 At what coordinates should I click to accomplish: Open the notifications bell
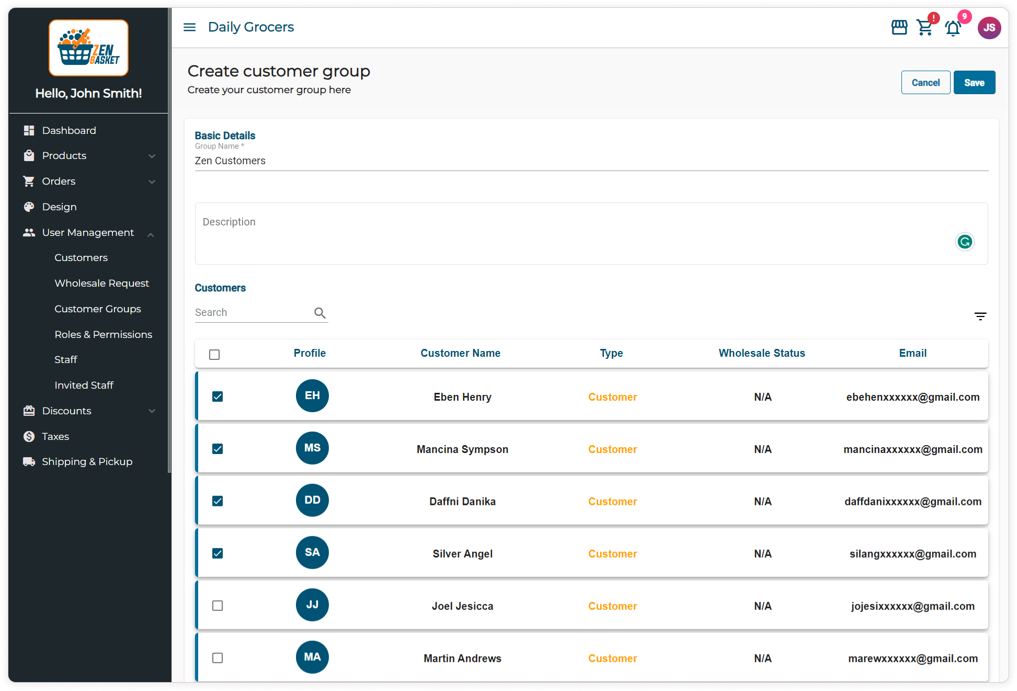pos(953,28)
